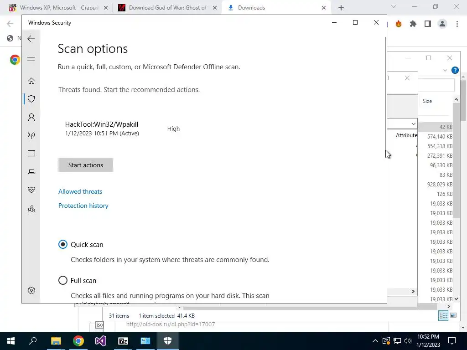This screenshot has width=467, height=350.
Task: Open Settings gear in Windows Security
Action: [31, 290]
